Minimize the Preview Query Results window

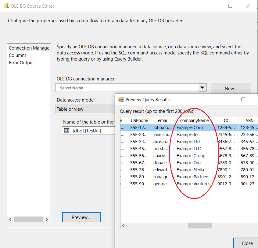coord(226,99)
